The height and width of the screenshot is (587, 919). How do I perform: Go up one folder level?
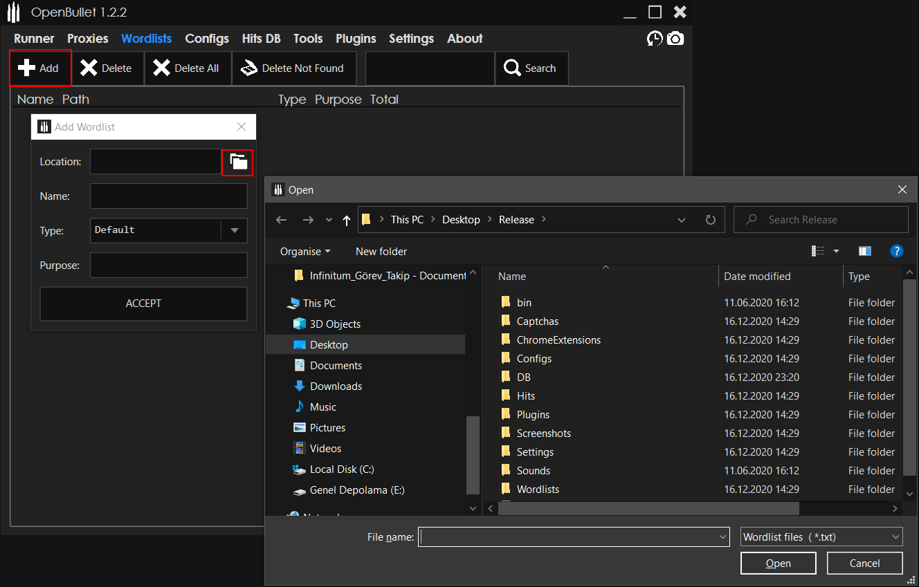pyautogui.click(x=347, y=220)
